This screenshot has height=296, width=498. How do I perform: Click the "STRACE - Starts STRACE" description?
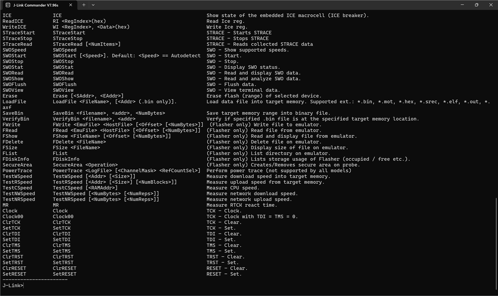point(239,32)
